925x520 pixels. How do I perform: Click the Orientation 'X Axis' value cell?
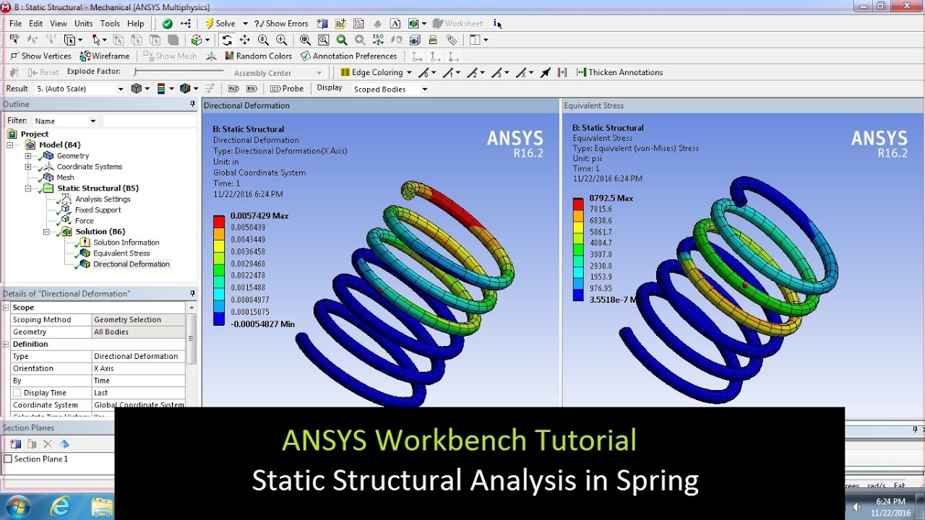click(139, 368)
